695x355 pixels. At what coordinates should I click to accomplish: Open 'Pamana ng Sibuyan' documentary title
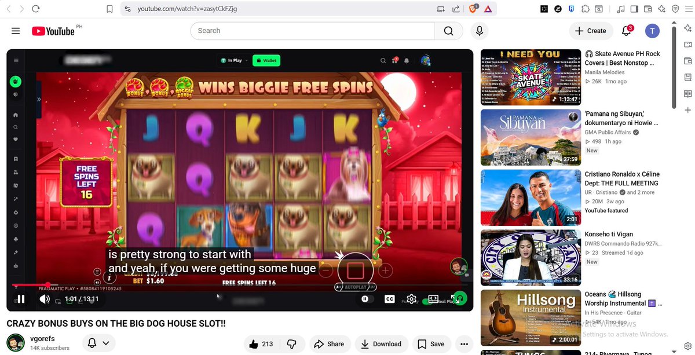coord(621,118)
